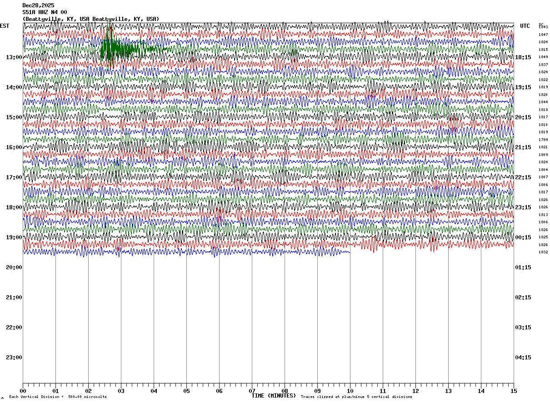Click the Beattyville, KY, USA location text
This screenshot has width=550, height=403.
point(91,19)
